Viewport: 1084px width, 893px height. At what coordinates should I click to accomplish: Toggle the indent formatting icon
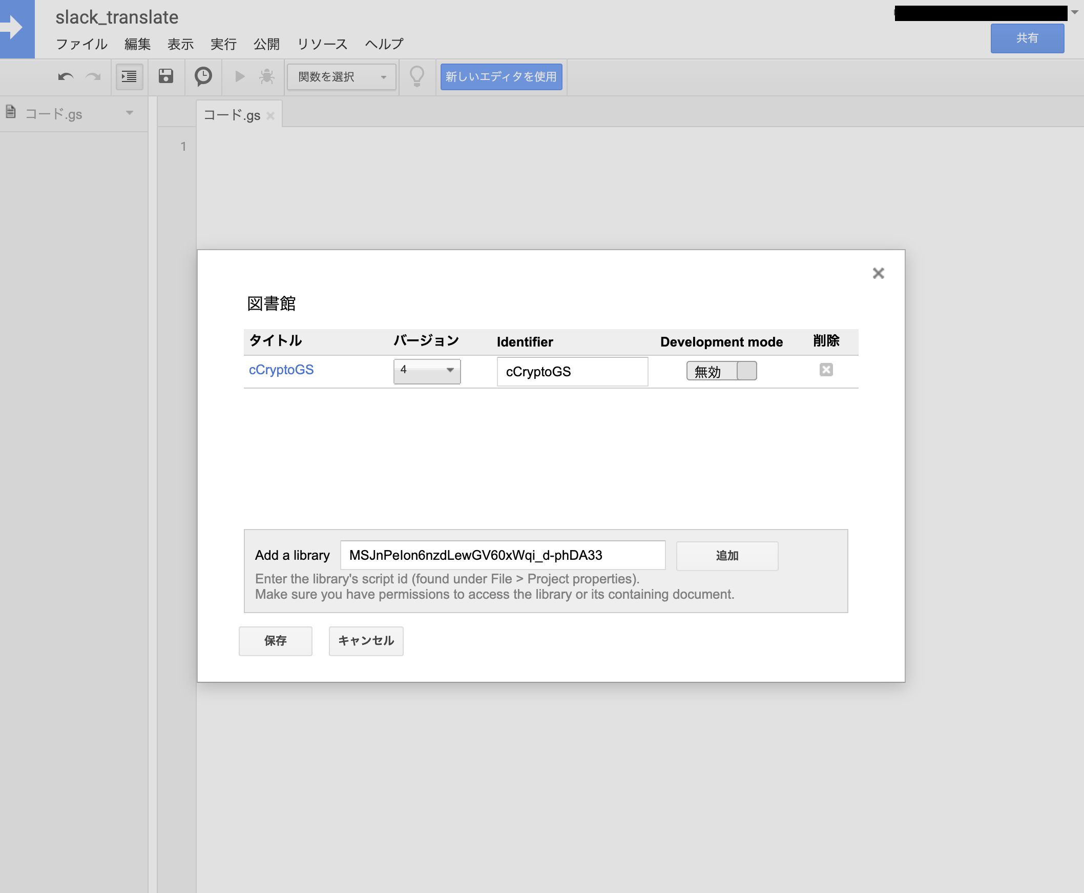pyautogui.click(x=129, y=77)
